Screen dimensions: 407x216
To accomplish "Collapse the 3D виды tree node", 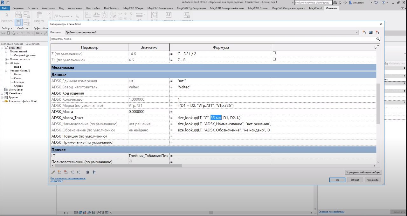I will pos(6,63).
